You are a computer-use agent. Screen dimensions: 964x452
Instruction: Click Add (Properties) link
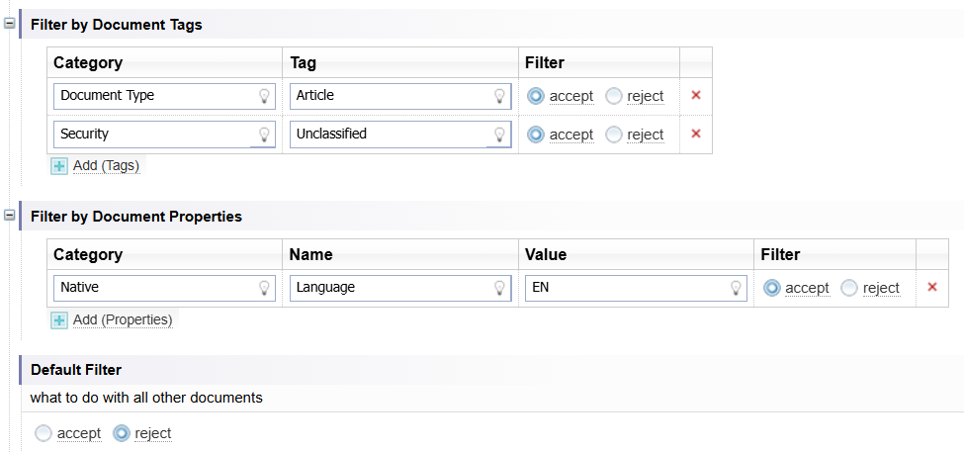(123, 320)
